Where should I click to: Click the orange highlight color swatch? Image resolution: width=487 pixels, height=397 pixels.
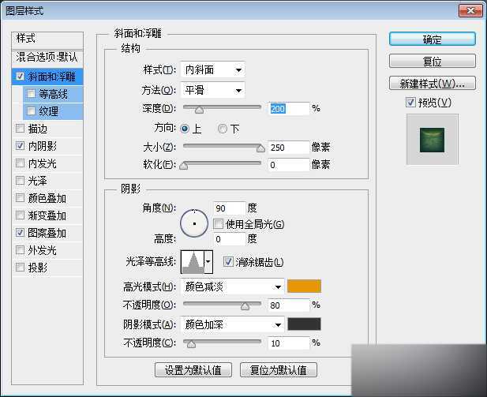point(304,287)
